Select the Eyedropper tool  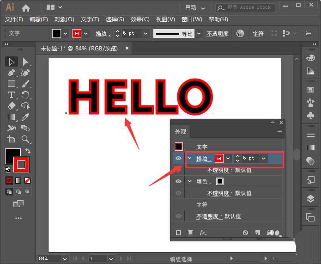click(25, 117)
